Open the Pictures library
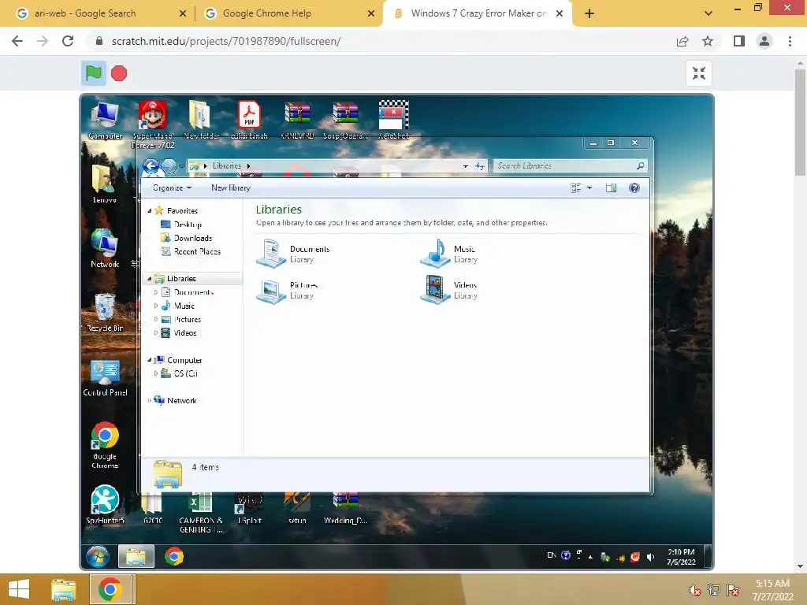Viewport: 807px width, 605px height. tap(287, 290)
